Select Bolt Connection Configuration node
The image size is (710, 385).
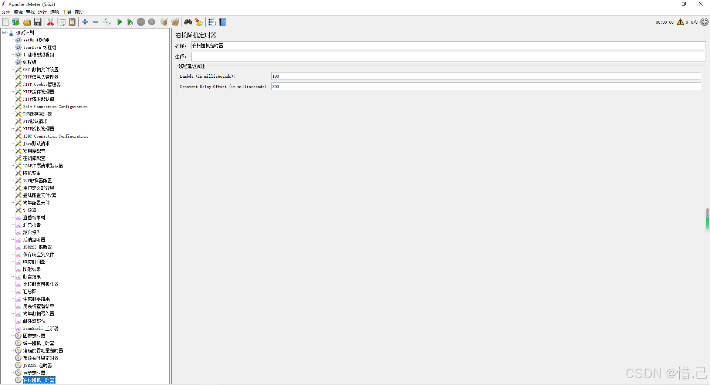coord(55,107)
